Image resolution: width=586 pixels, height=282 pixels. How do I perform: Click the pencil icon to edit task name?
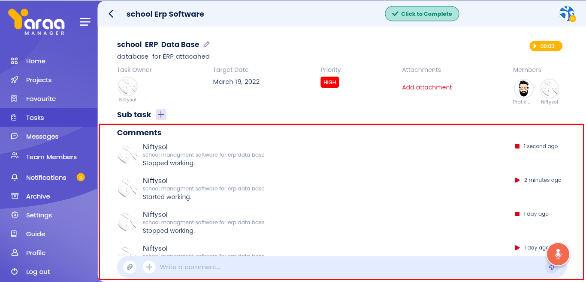coord(206,45)
